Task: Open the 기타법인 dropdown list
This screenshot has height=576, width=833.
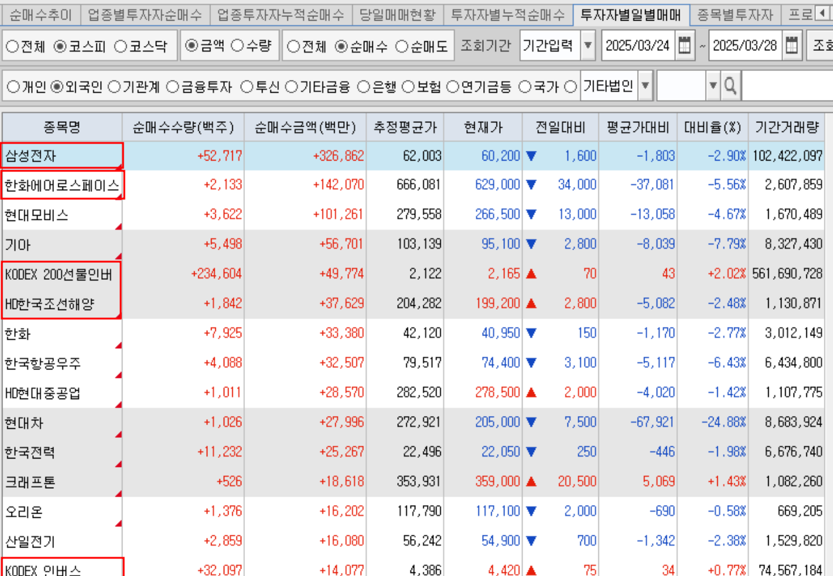Action: [645, 86]
